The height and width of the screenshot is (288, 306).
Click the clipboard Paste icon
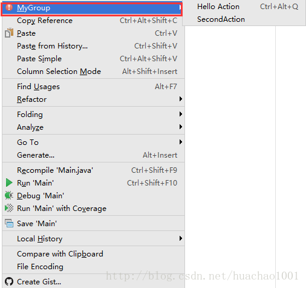(x=9, y=33)
